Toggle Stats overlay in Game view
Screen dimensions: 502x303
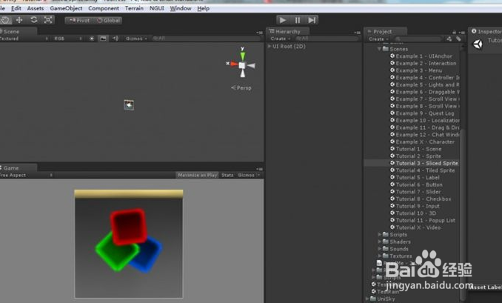[227, 175]
